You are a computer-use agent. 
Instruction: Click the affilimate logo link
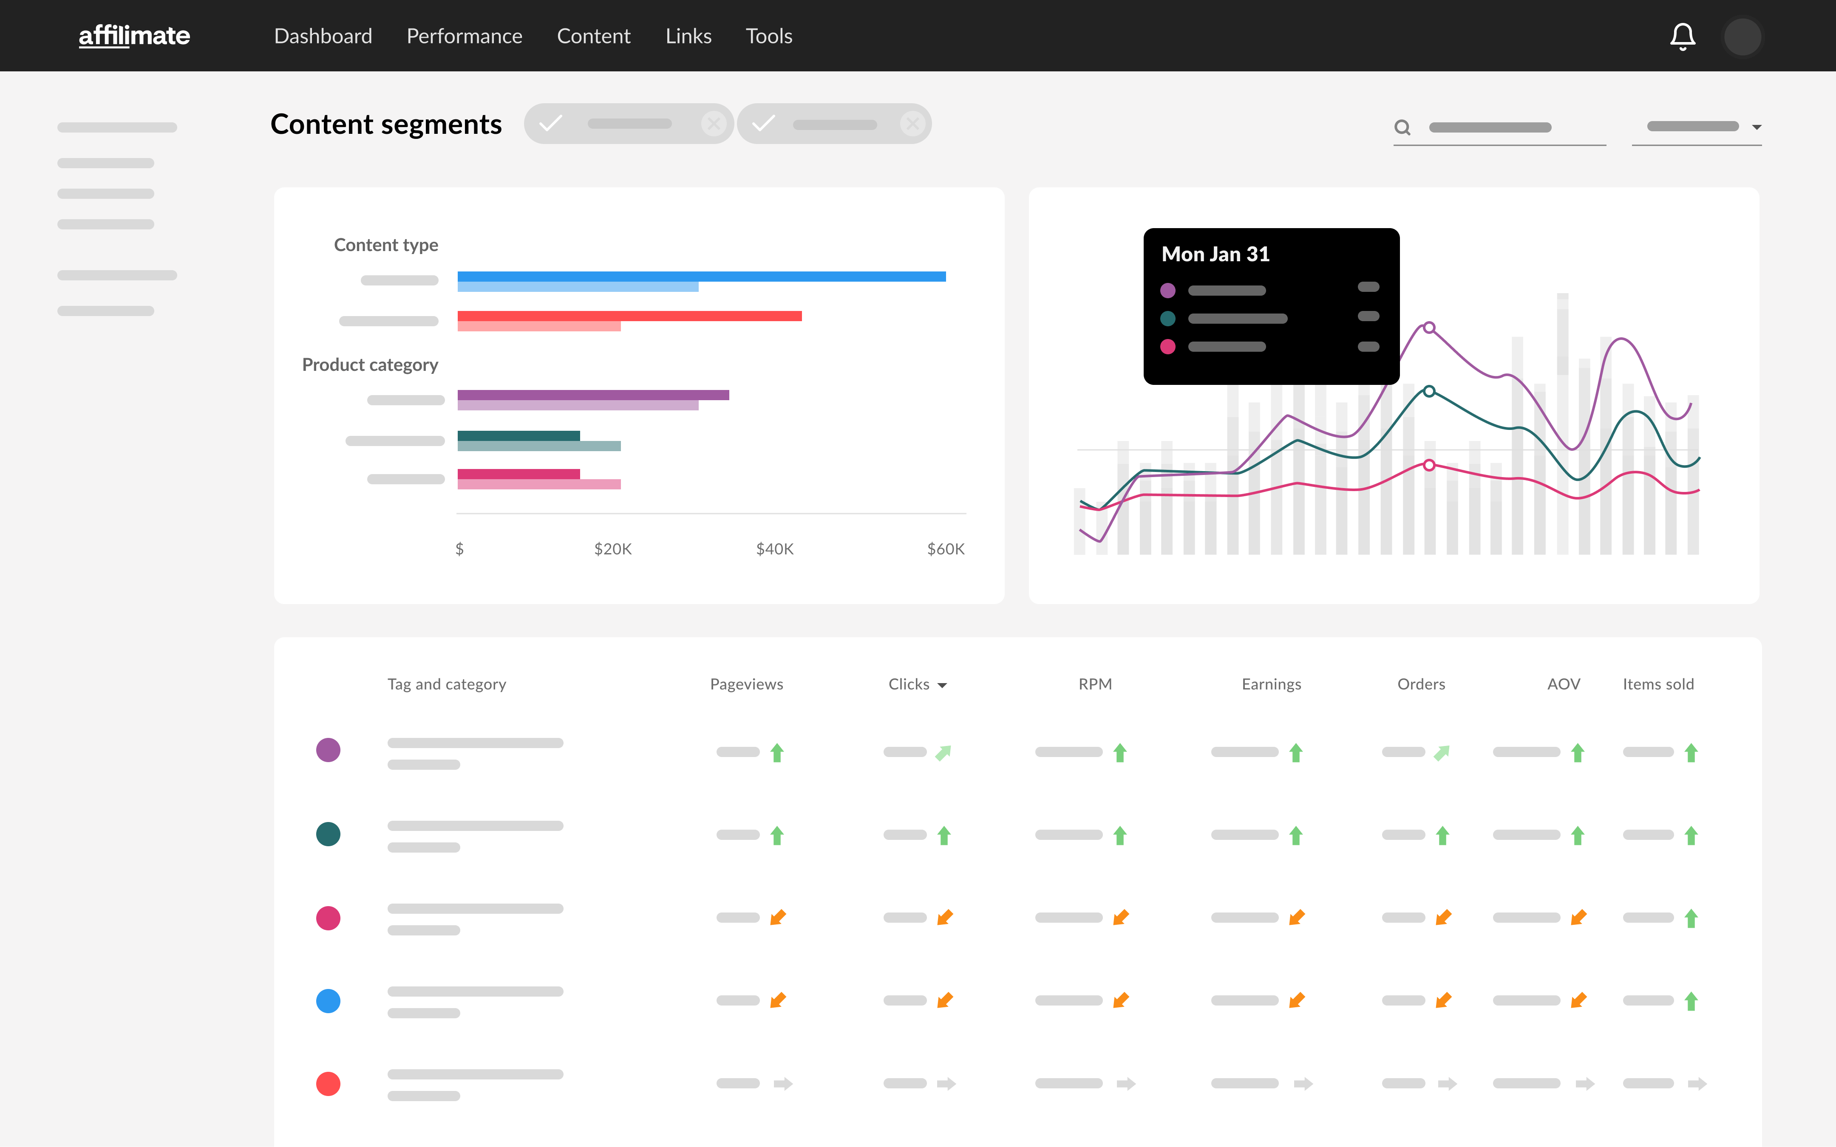point(134,37)
